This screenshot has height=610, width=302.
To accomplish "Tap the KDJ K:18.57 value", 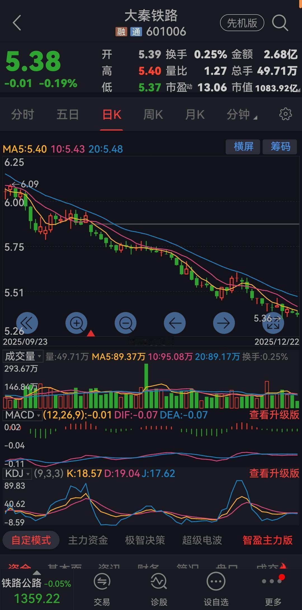I will 84,473.
